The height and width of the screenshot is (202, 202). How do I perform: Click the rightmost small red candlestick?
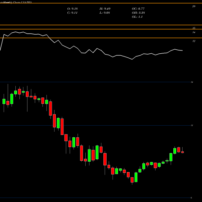(x=183, y=152)
